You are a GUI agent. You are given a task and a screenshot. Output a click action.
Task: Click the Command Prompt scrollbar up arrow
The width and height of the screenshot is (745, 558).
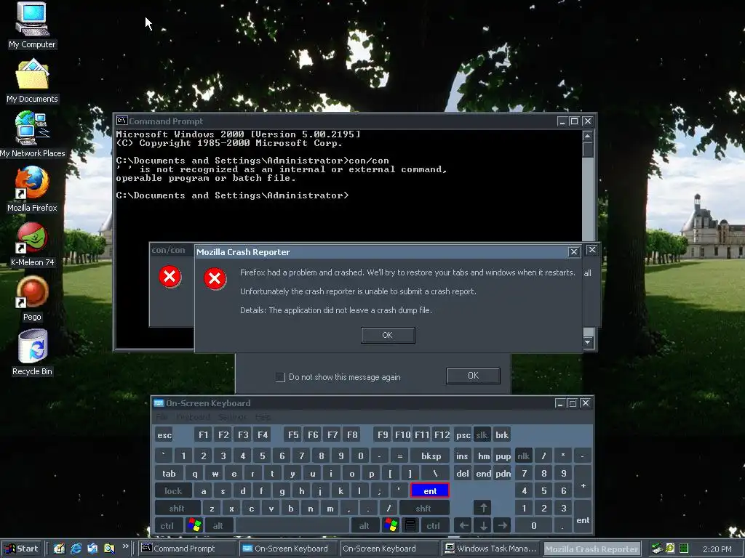588,136
